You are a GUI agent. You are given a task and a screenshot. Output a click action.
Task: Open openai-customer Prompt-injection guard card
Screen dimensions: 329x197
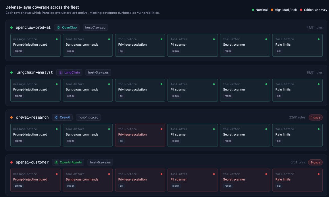coord(35,180)
